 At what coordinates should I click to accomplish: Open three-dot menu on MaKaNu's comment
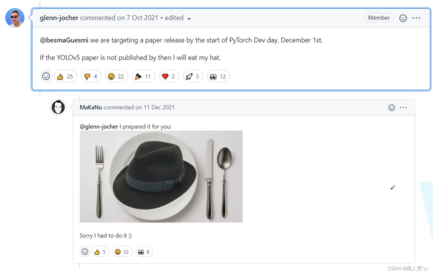(403, 107)
